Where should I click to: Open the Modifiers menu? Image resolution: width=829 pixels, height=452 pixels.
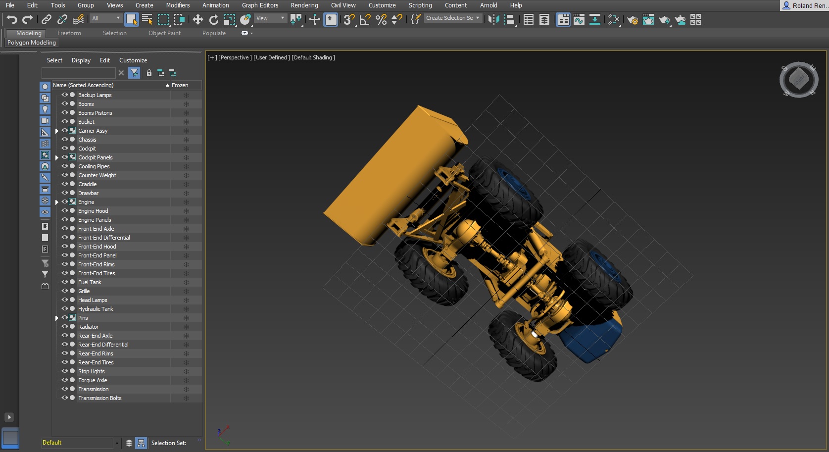point(178,5)
